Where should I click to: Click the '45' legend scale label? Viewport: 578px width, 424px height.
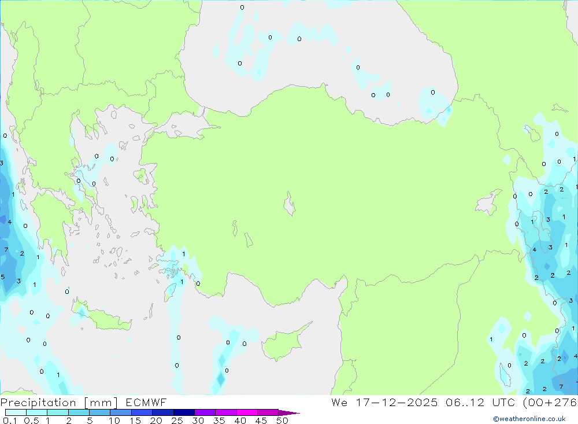pyautogui.click(x=261, y=421)
